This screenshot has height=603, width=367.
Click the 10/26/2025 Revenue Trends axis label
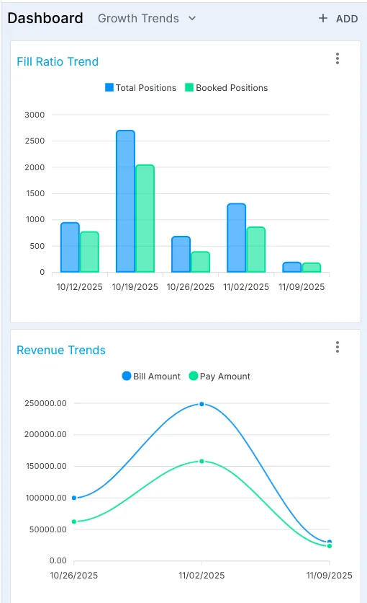(73, 576)
